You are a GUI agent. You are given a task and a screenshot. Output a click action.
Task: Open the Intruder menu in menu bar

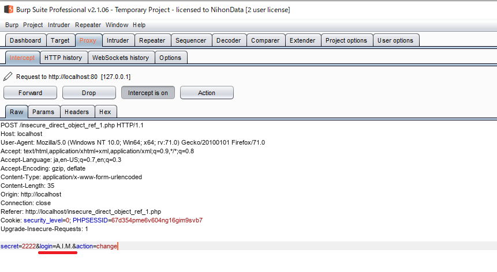59,25
